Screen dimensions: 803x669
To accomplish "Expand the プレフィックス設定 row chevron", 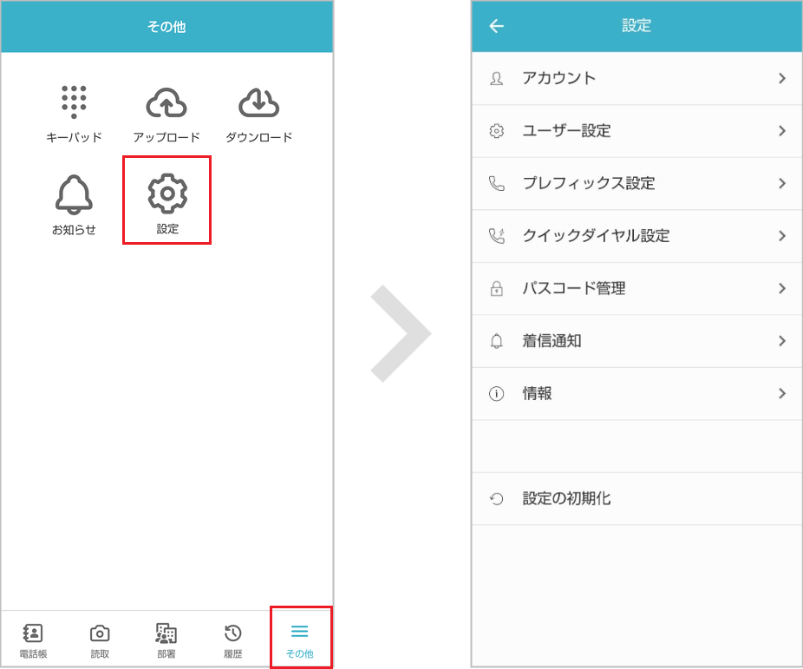I will (782, 183).
